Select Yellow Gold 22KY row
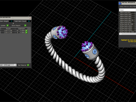 (127, 22)
